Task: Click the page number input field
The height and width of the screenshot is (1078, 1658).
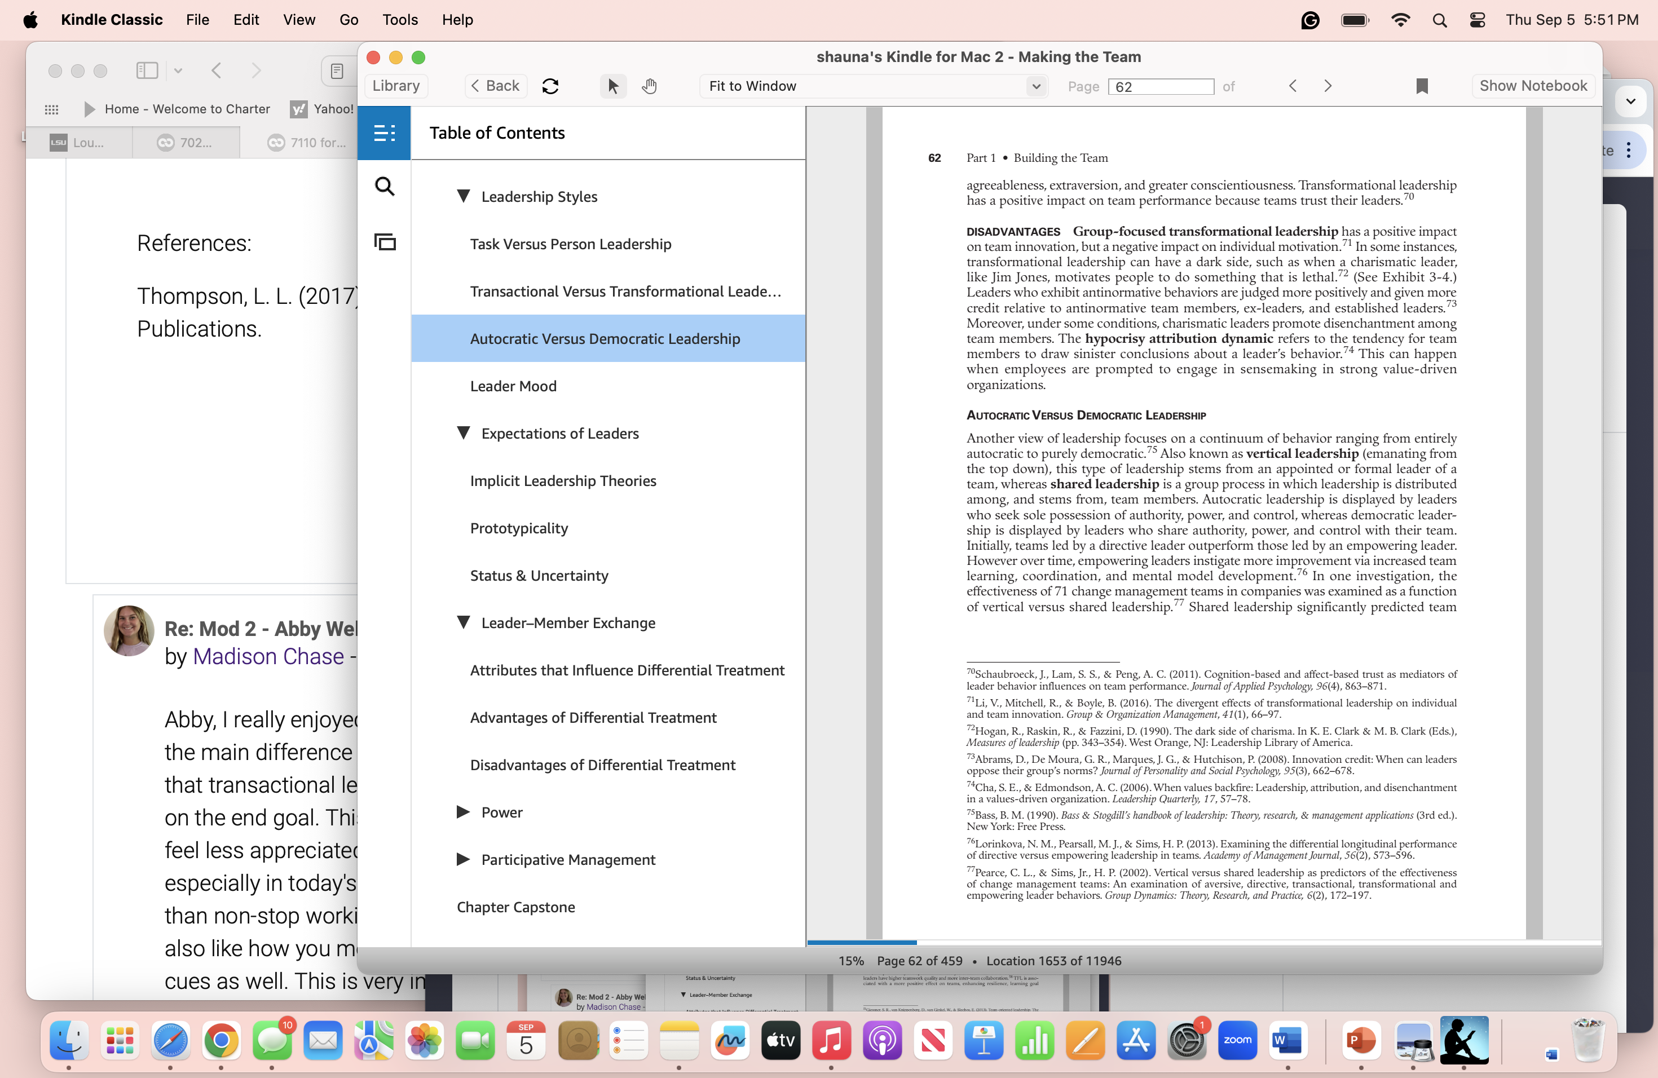Action: tap(1160, 86)
